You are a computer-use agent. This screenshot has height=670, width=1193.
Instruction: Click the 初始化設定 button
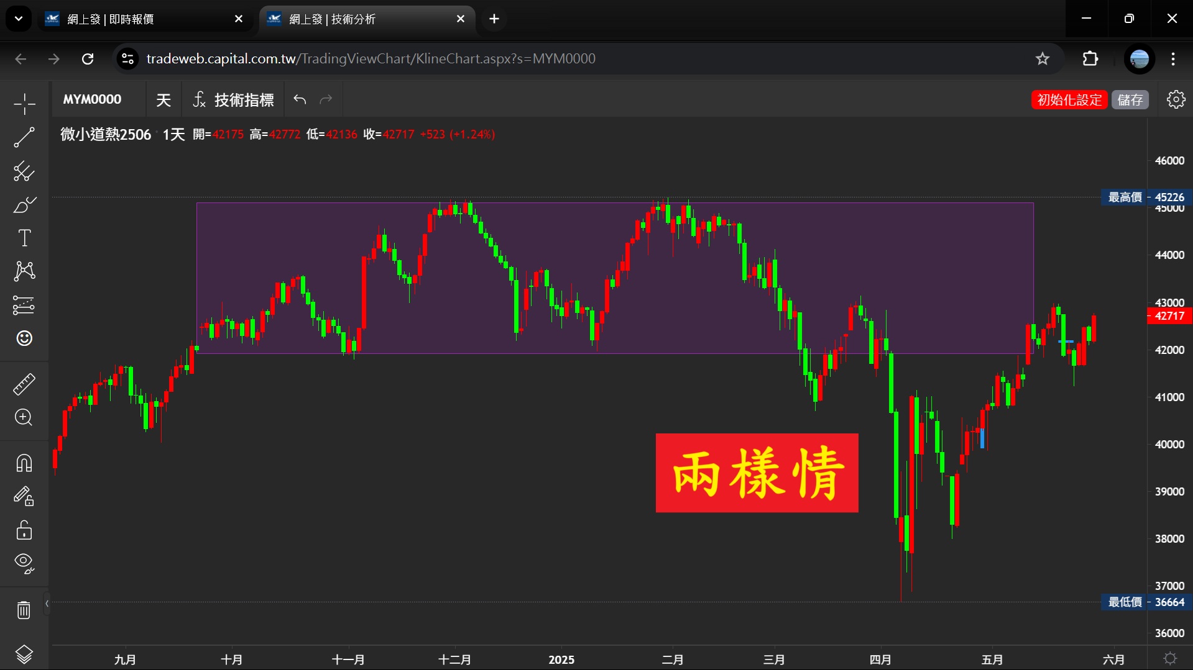tap(1069, 100)
